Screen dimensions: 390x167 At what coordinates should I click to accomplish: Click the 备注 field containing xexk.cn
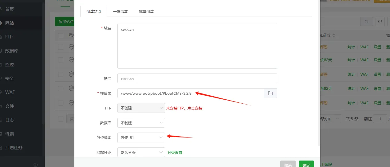[x=197, y=78]
